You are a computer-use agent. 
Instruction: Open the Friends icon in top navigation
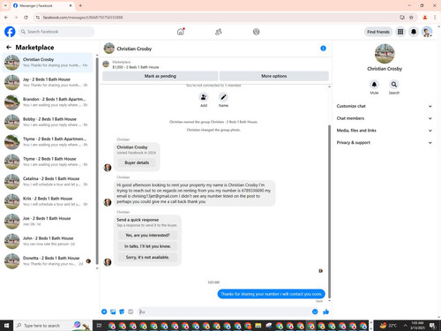[x=219, y=32]
